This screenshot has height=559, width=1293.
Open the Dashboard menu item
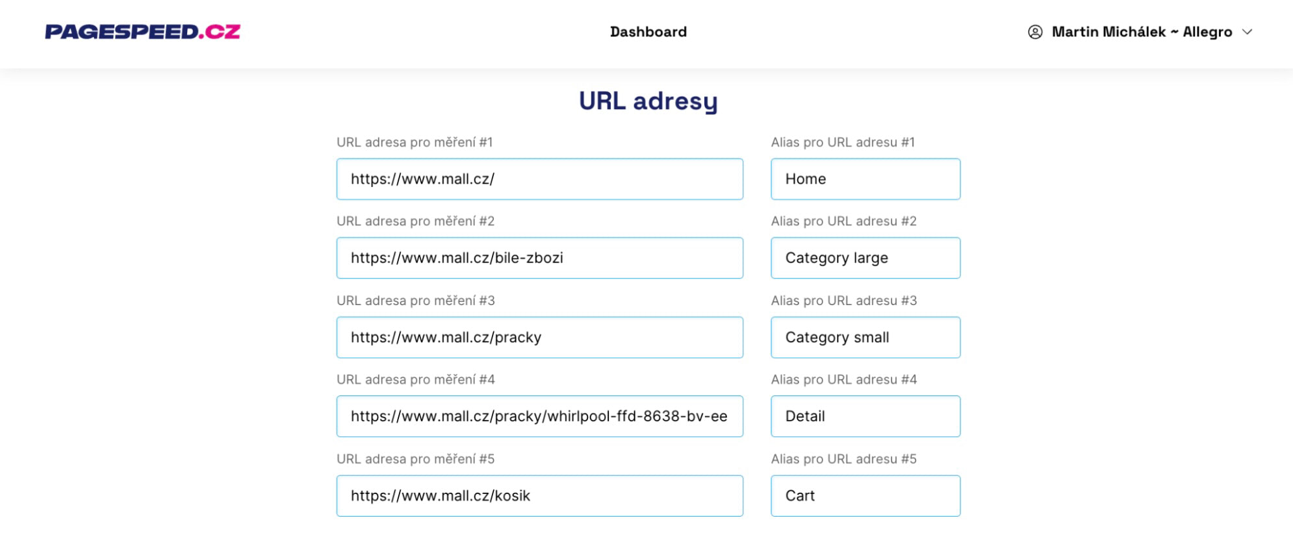tap(648, 32)
